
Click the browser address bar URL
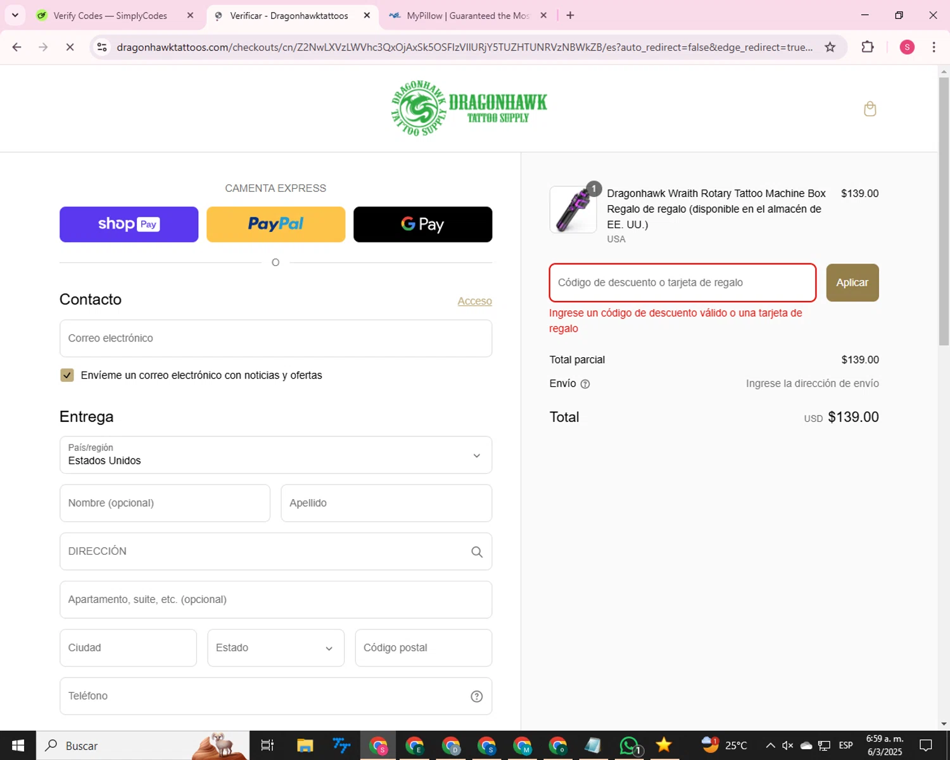(x=464, y=47)
